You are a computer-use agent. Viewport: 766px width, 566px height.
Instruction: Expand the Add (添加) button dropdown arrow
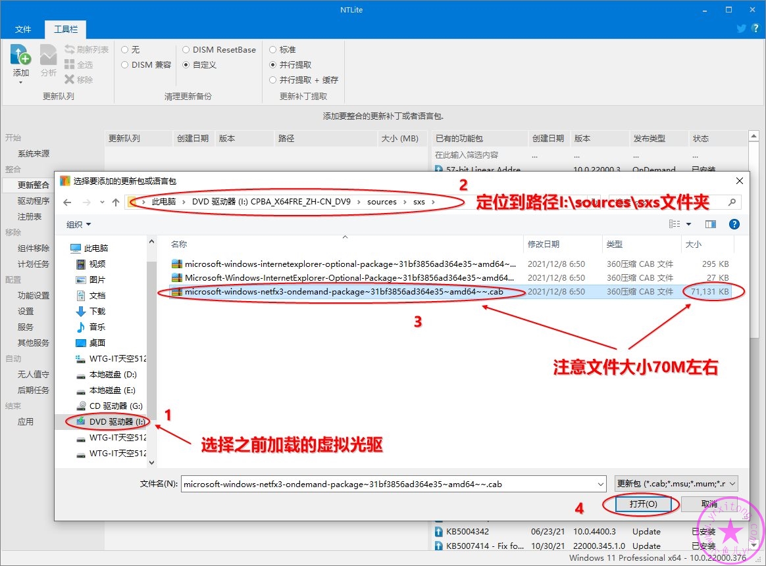(x=20, y=82)
